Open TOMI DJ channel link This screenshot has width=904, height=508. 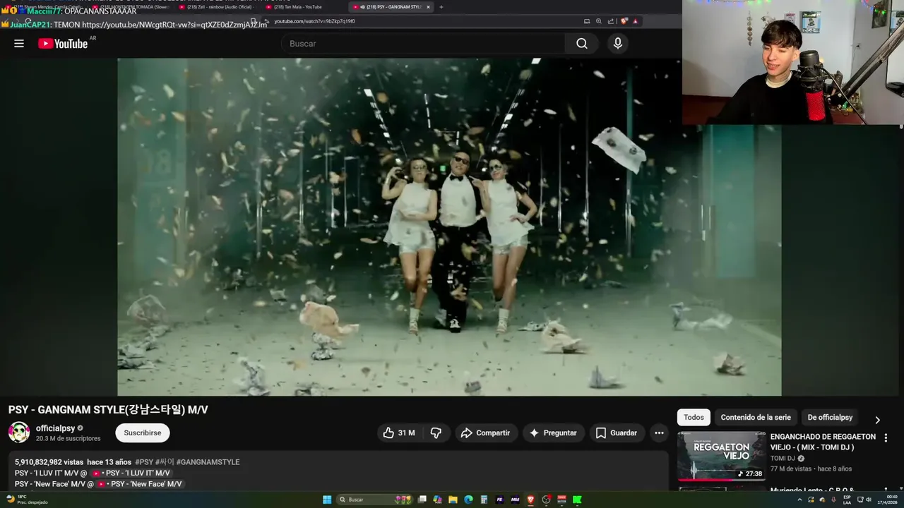[783, 459]
